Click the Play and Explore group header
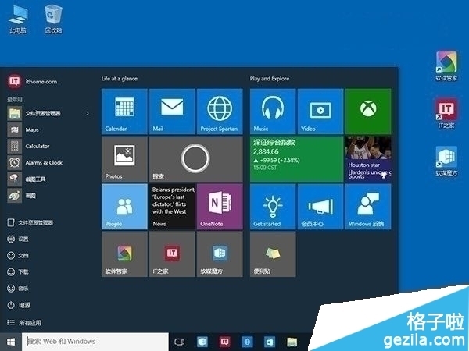Screen dimensions: 469x351 tap(270, 79)
